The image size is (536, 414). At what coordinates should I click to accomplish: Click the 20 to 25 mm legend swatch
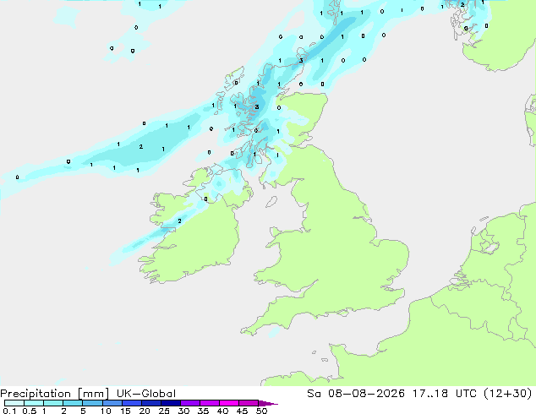(151, 403)
